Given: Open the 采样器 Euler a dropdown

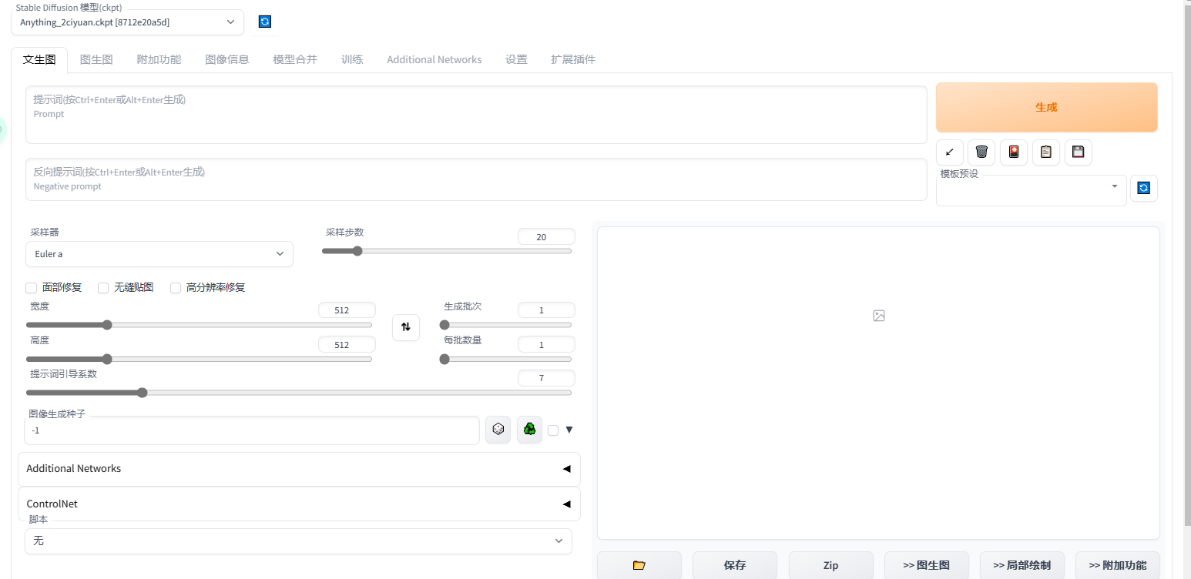Looking at the screenshot, I should click(x=159, y=254).
